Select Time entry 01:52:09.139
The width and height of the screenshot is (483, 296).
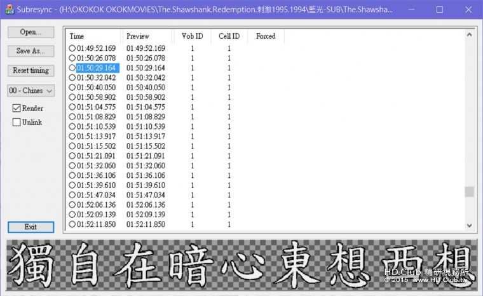click(97, 214)
